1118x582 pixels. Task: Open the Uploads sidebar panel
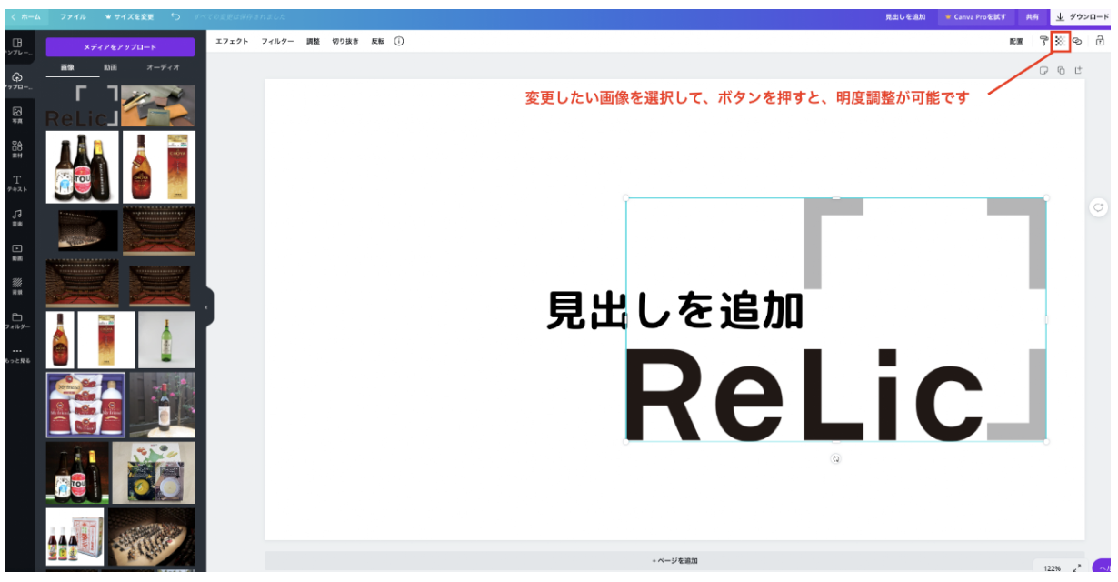pyautogui.click(x=17, y=81)
